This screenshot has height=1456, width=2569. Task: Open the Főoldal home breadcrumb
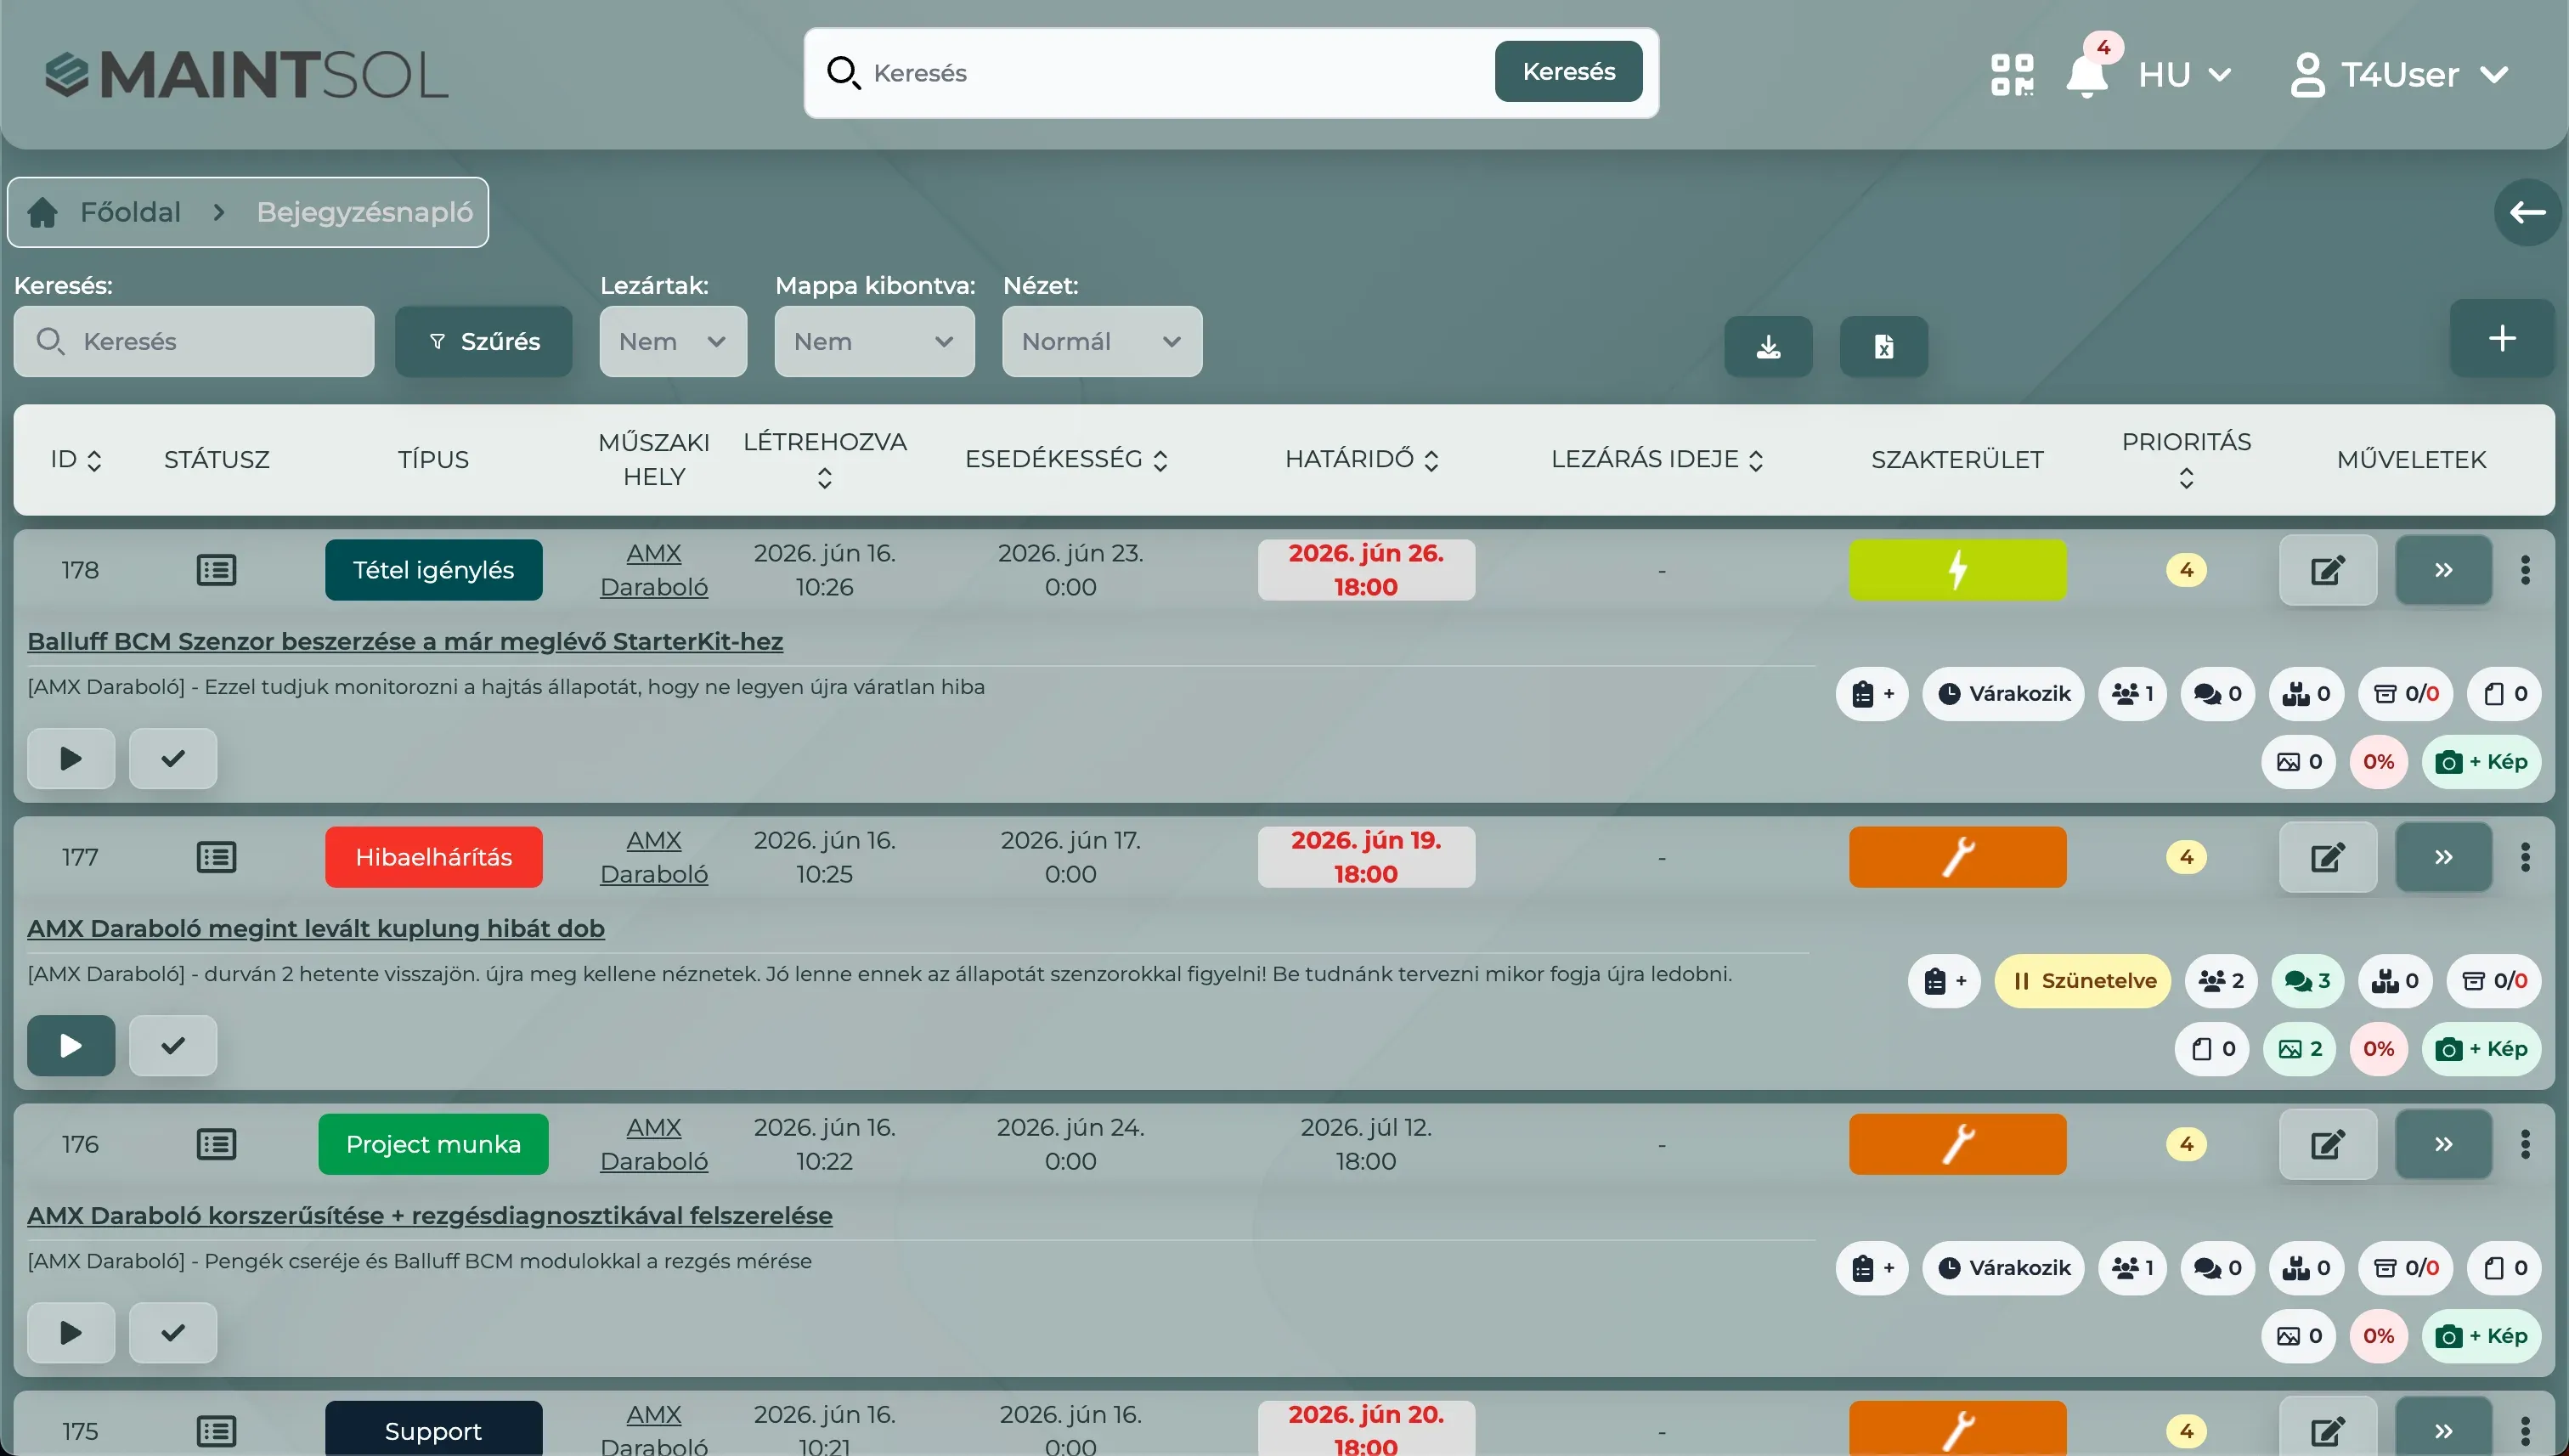[x=104, y=212]
